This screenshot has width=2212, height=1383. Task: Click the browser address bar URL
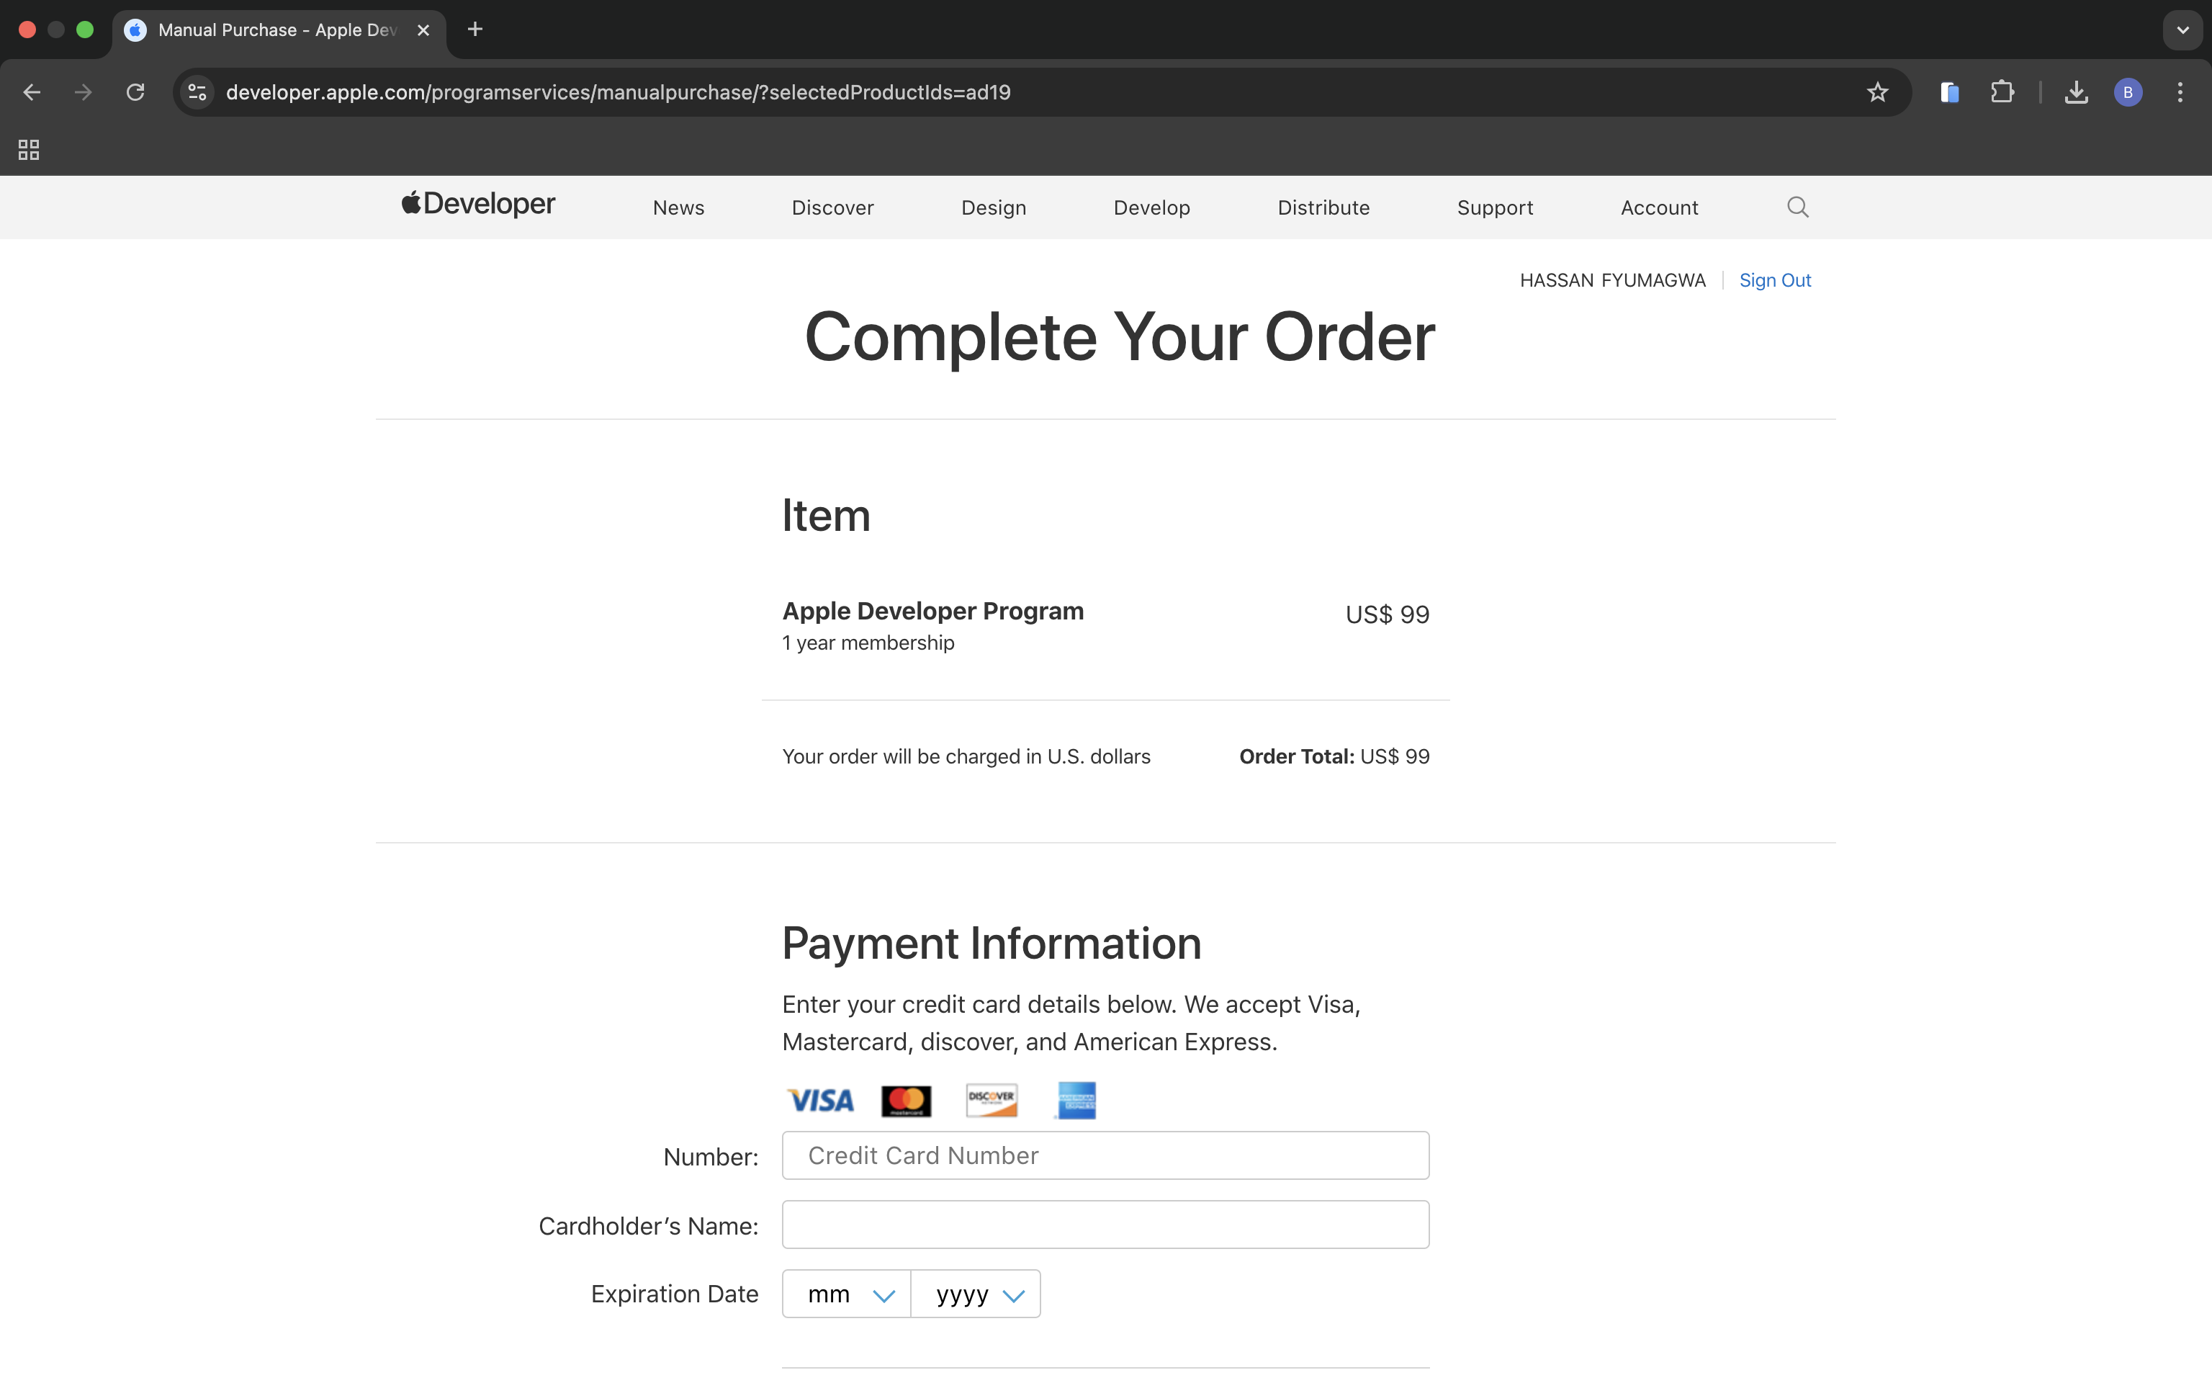tap(618, 92)
